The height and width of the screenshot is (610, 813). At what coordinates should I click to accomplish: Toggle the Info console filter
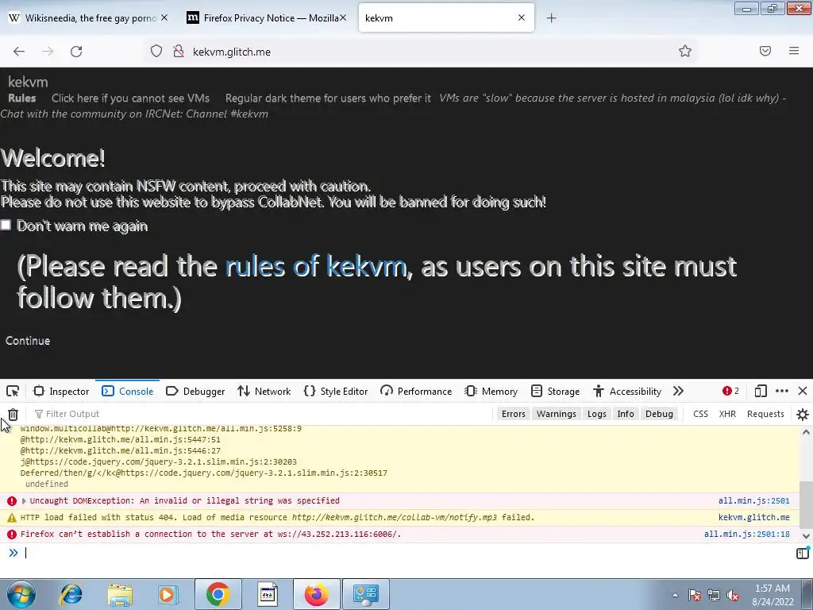[x=626, y=414]
